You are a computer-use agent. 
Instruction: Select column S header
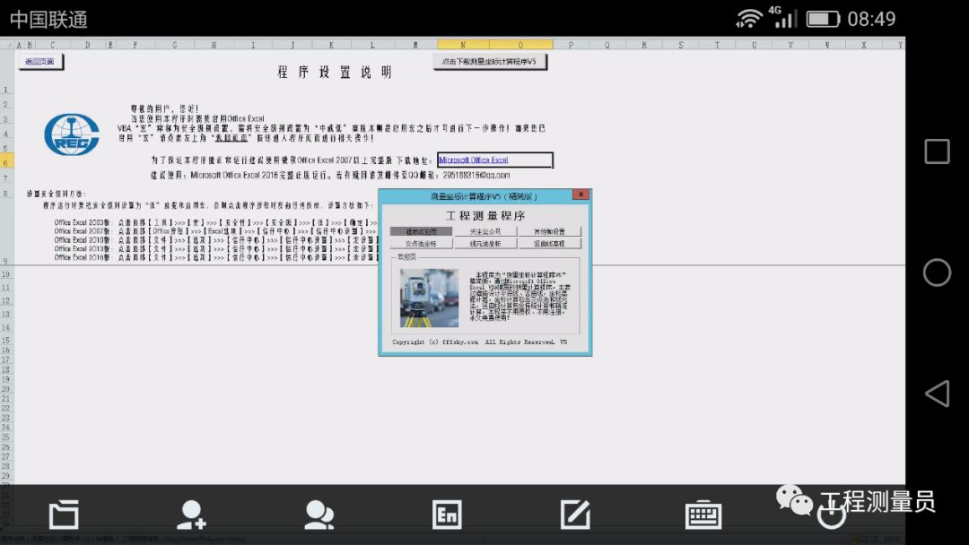(681, 45)
